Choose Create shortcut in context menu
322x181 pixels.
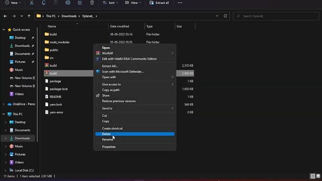tap(135, 129)
